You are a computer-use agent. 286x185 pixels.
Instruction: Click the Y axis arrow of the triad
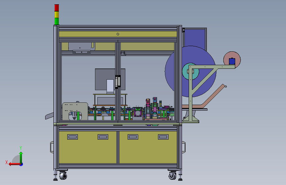(x=21, y=157)
